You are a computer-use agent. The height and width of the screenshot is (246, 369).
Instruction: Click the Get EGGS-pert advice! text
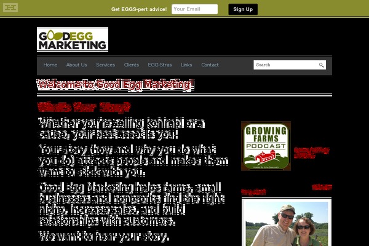[x=139, y=9]
